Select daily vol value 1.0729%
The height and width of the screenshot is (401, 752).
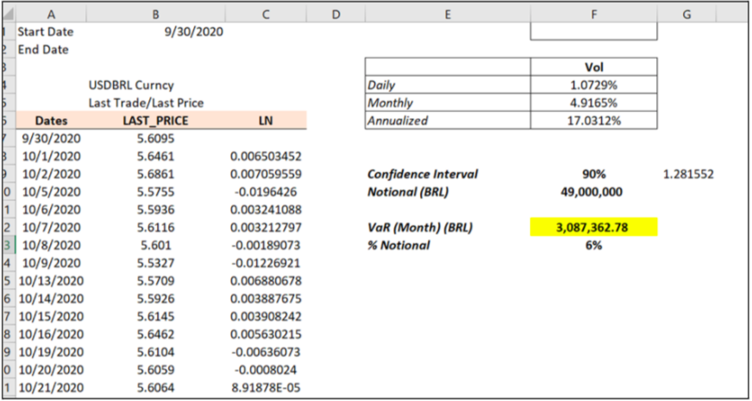(593, 85)
